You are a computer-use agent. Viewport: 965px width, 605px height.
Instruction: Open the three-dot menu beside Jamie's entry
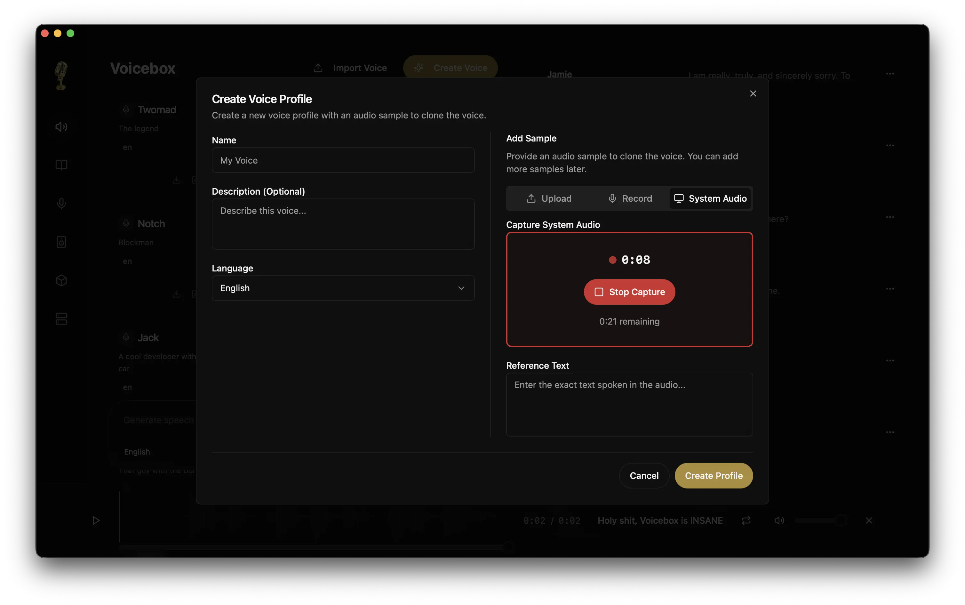point(889,74)
